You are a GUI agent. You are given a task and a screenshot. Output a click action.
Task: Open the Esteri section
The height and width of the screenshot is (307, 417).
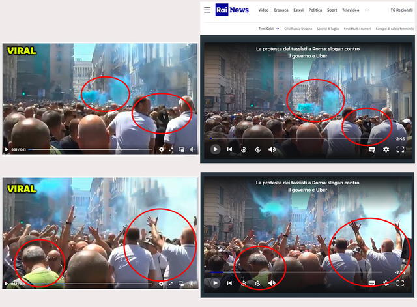tap(298, 10)
